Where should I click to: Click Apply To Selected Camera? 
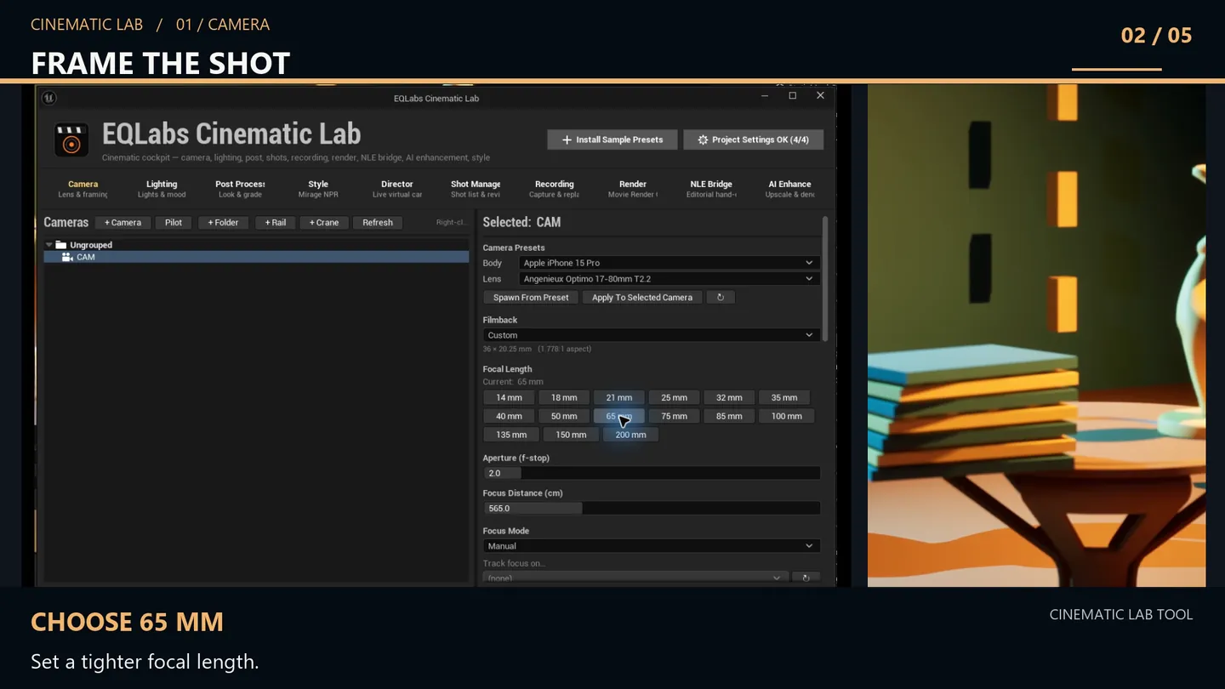tap(642, 298)
